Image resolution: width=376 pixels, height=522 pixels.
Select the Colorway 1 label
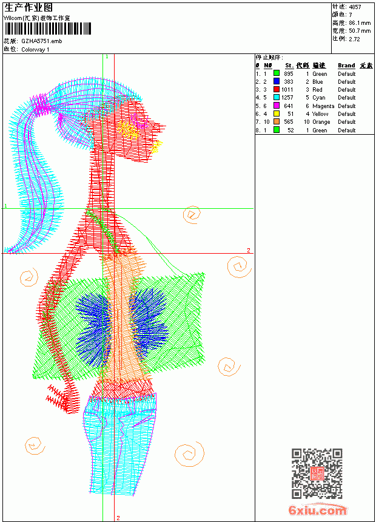[x=35, y=50]
